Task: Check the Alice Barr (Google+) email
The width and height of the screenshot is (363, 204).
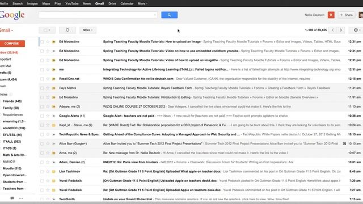Action: click(42, 143)
